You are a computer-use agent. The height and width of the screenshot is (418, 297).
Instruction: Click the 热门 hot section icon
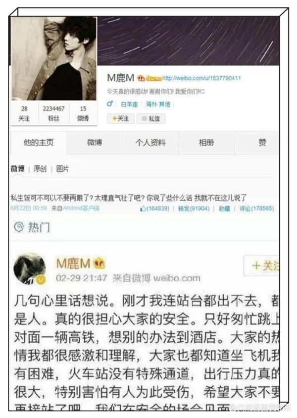[19, 227]
